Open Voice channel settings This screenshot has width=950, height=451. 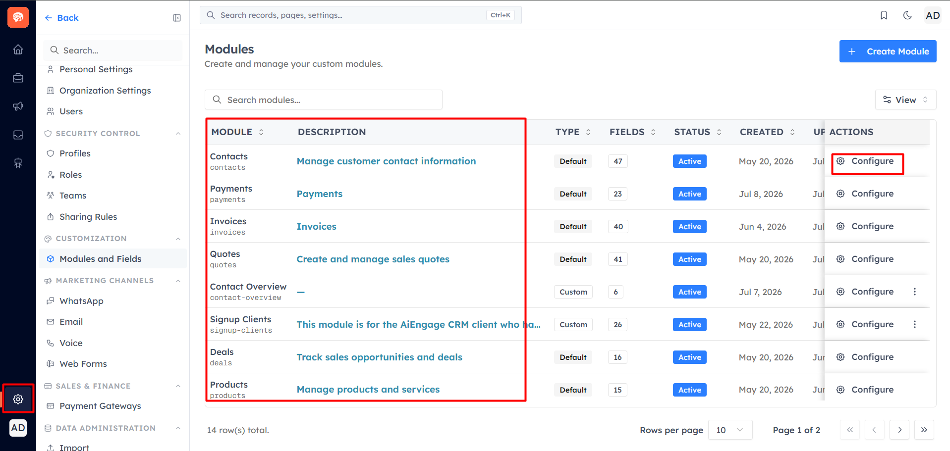[71, 343]
